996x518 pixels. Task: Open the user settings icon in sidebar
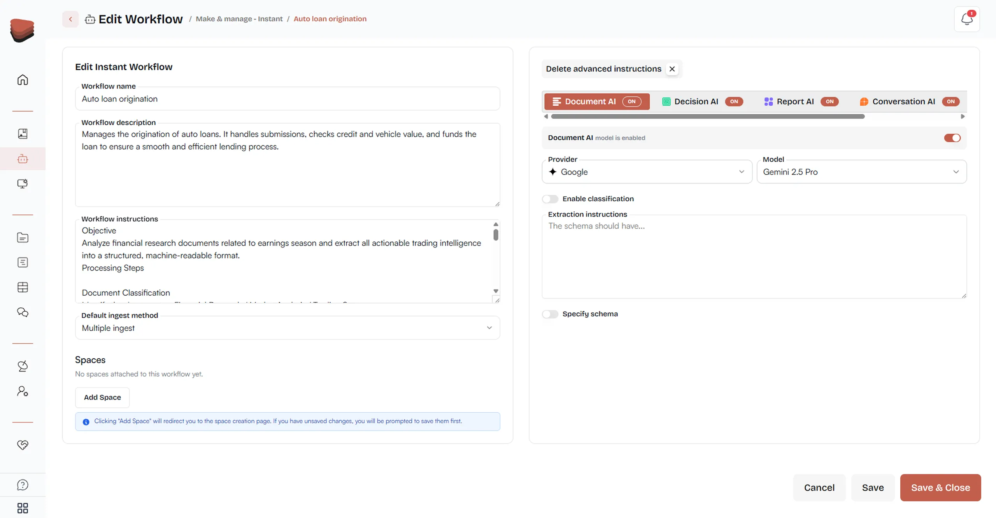[23, 391]
